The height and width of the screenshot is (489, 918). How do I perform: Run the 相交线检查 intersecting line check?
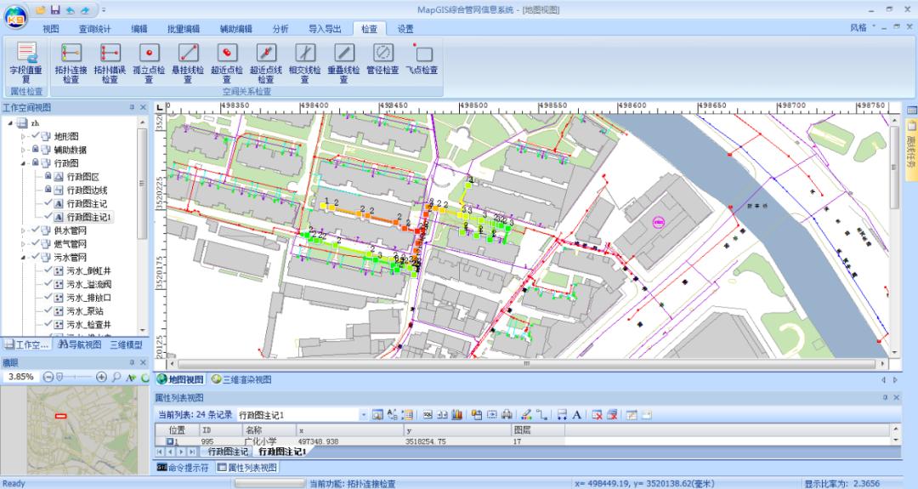304,62
